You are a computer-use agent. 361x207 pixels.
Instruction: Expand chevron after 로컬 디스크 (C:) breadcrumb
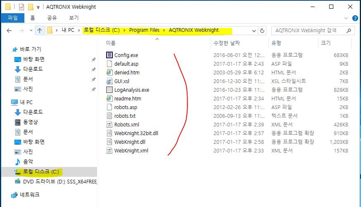pyautogui.click(x=124, y=31)
